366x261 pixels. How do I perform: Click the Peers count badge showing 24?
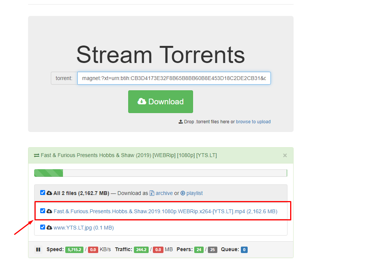click(x=199, y=249)
